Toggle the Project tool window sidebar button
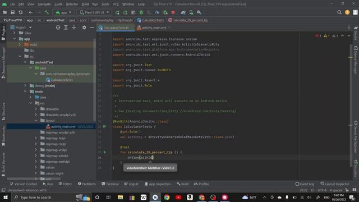Screen dimensions: 359x202 pos(3,33)
